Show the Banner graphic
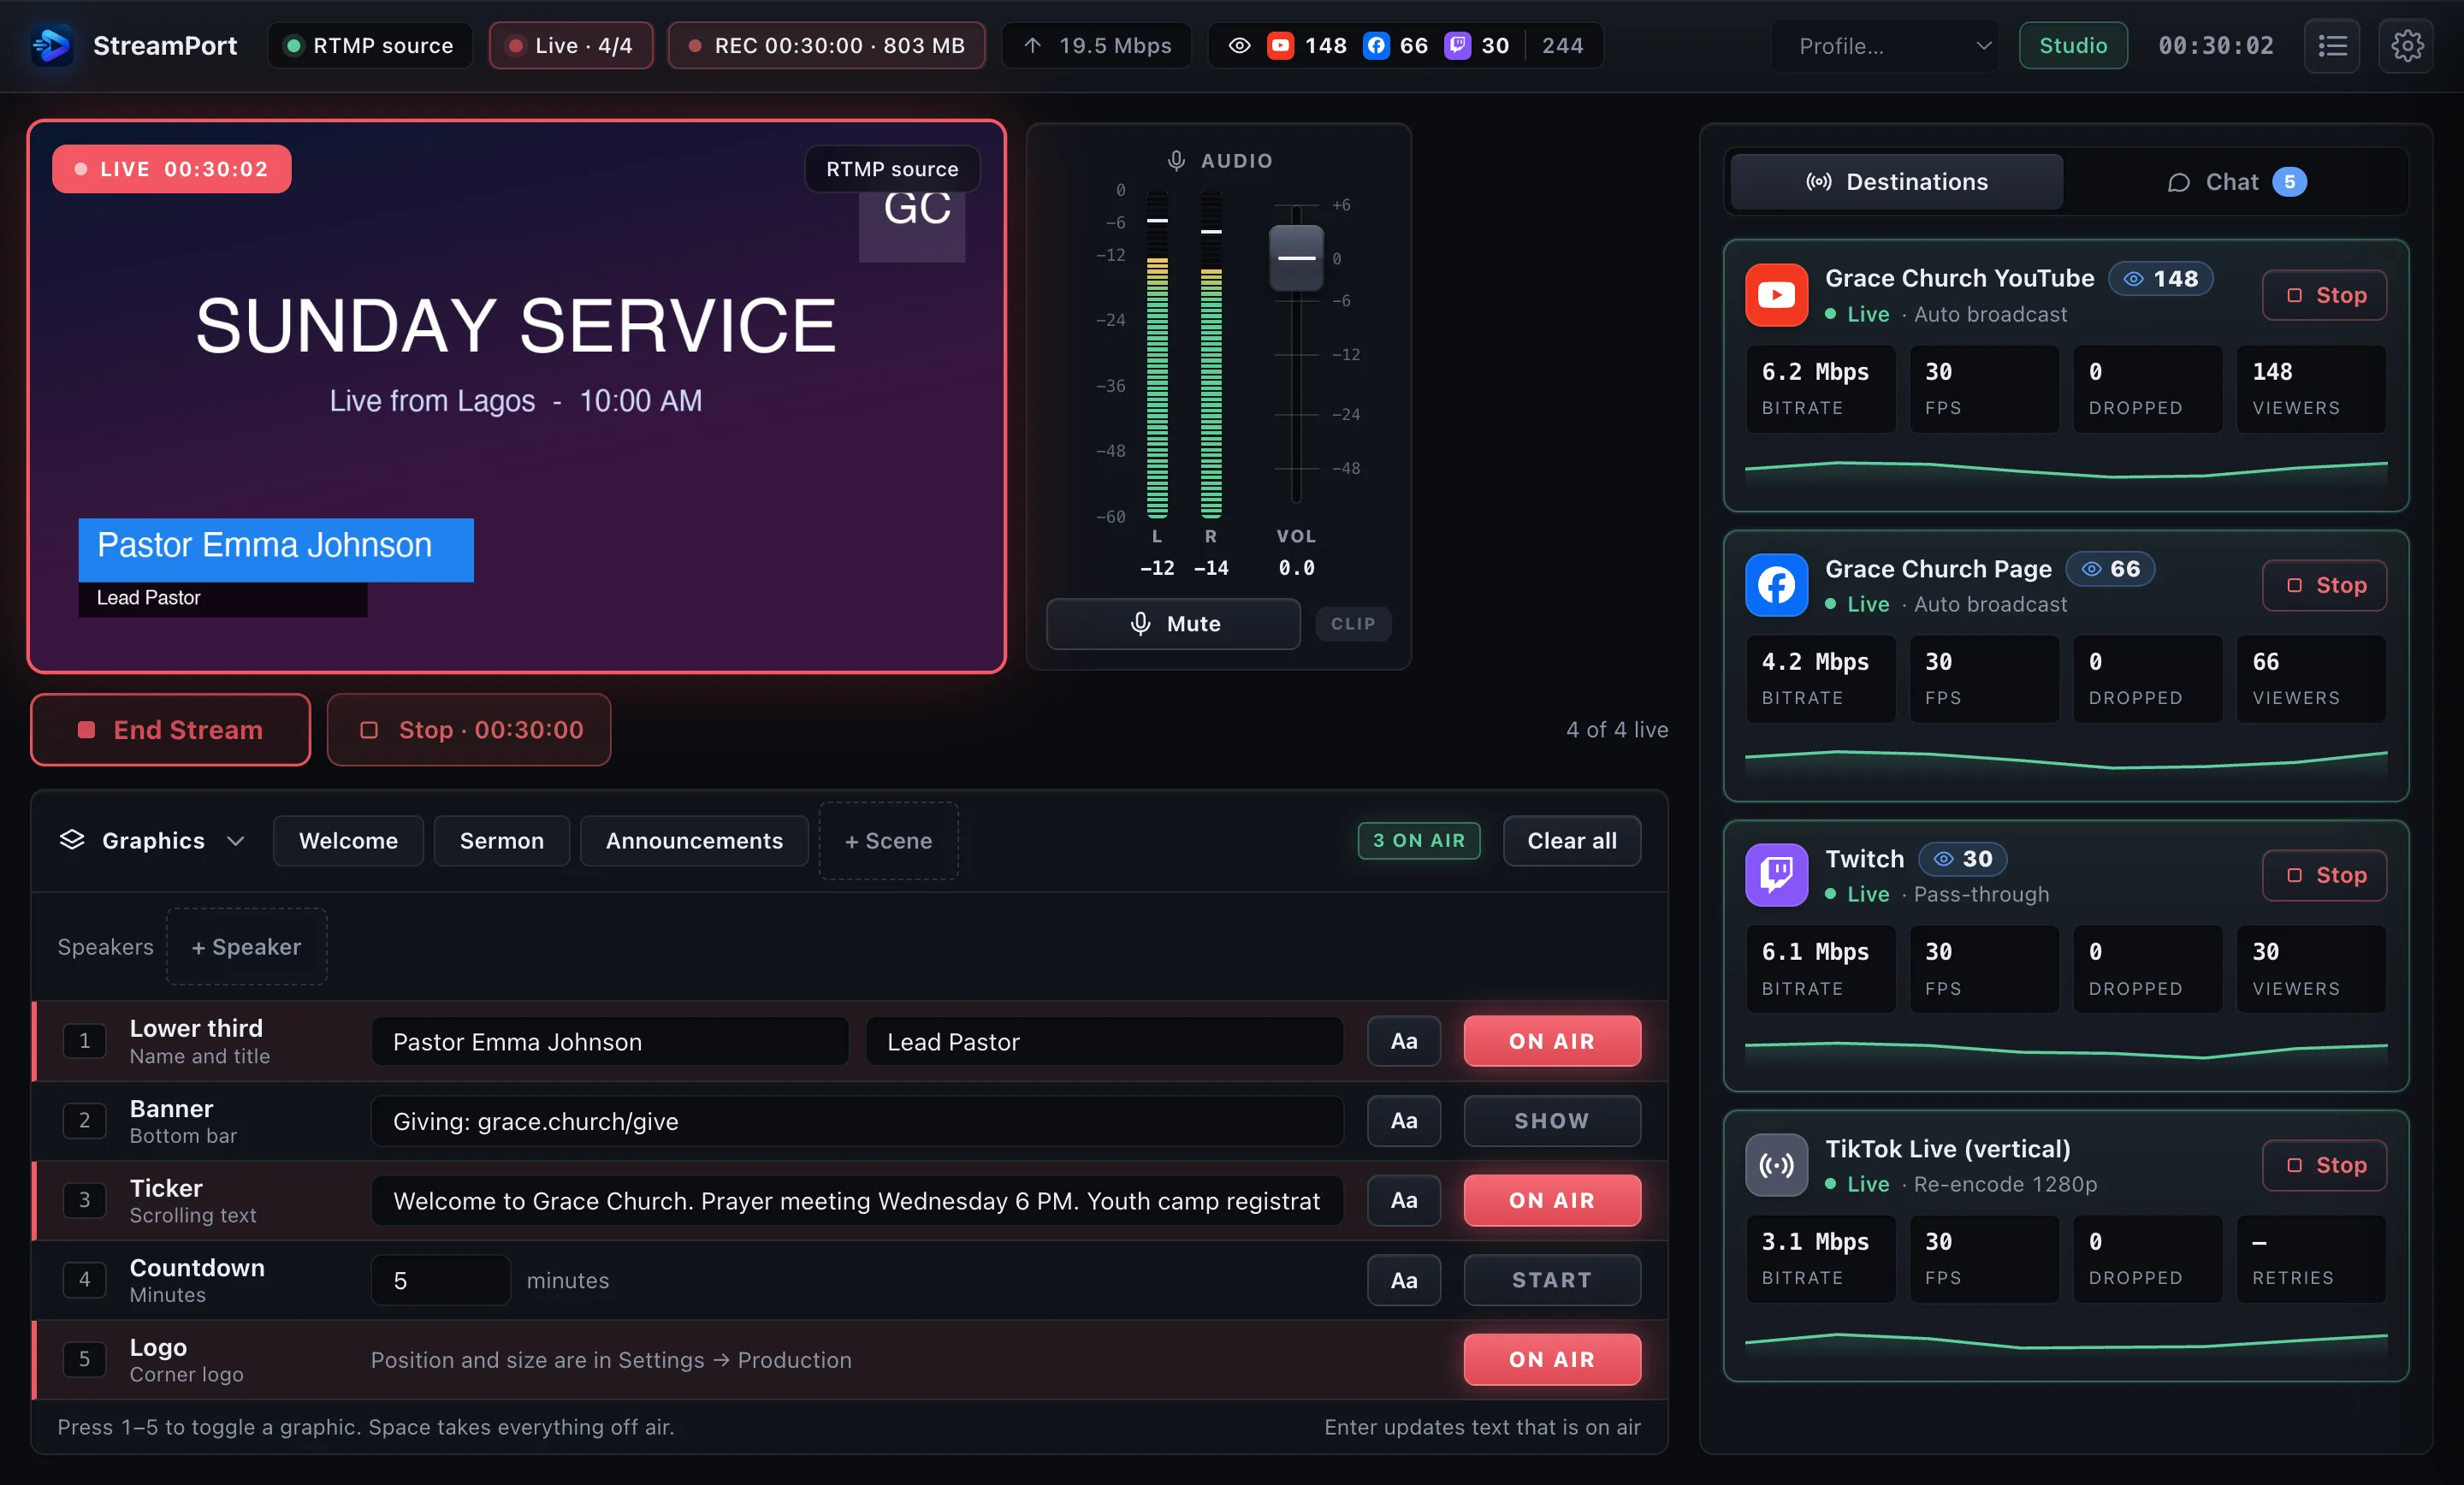 pos(1551,1121)
